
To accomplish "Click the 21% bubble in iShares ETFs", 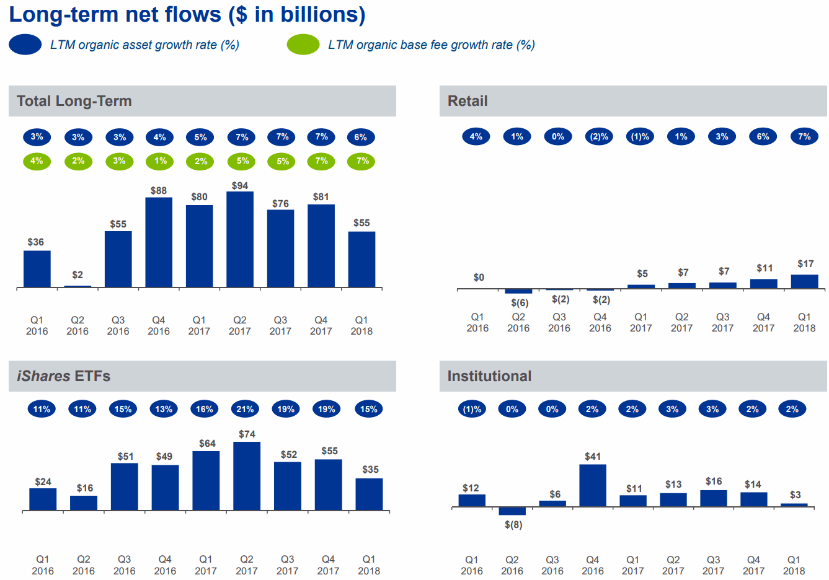I will click(x=246, y=409).
